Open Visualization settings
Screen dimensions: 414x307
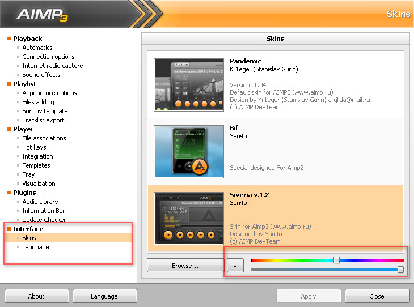(x=39, y=184)
